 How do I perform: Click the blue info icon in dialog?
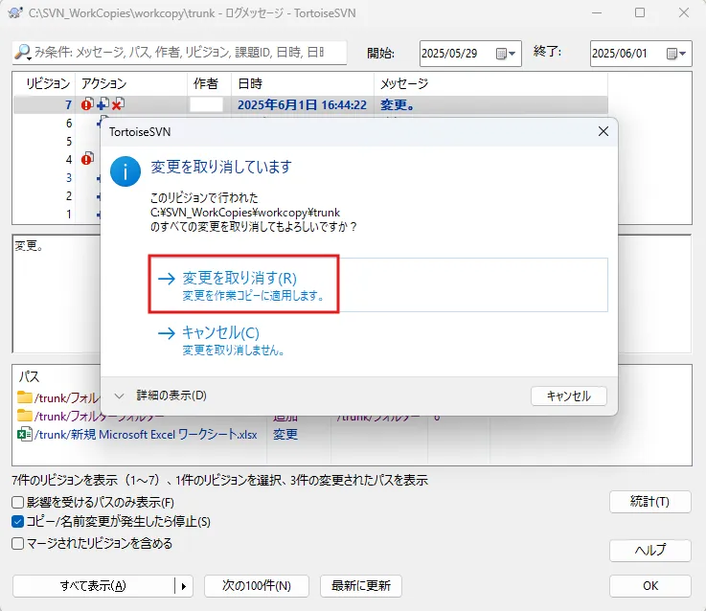click(x=125, y=171)
